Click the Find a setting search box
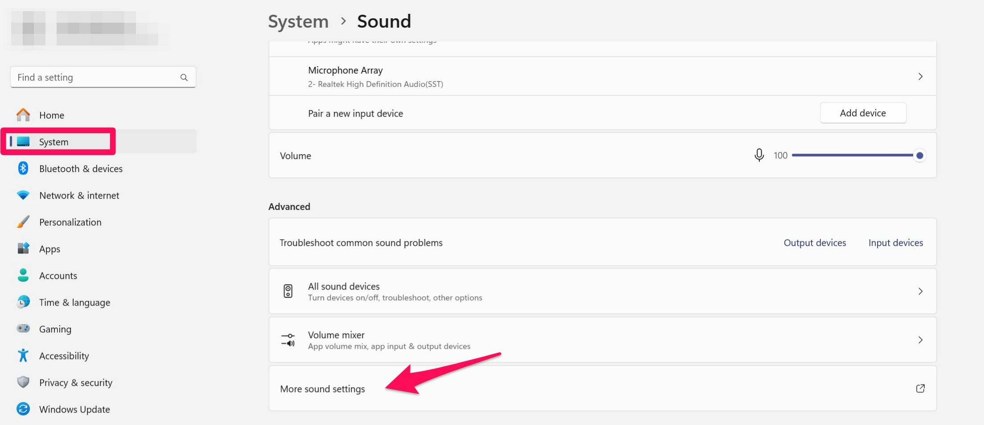This screenshot has height=425, width=984. point(96,78)
